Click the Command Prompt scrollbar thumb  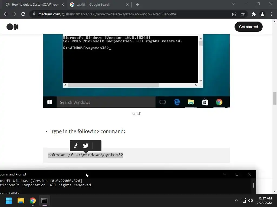point(253,185)
